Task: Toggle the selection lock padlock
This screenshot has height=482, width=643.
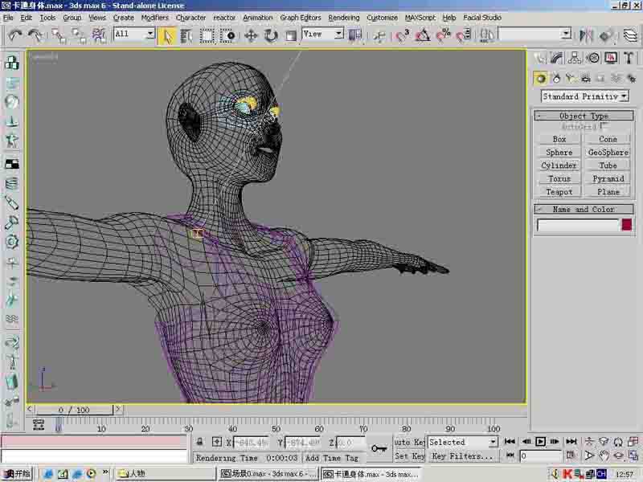Action: pyautogui.click(x=200, y=442)
